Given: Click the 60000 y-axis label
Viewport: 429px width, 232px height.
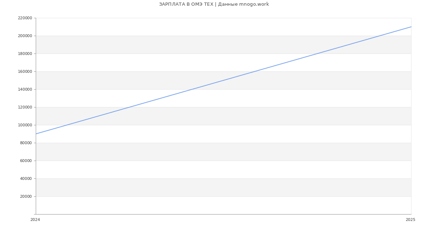Looking at the screenshot, I should [x=26, y=161].
